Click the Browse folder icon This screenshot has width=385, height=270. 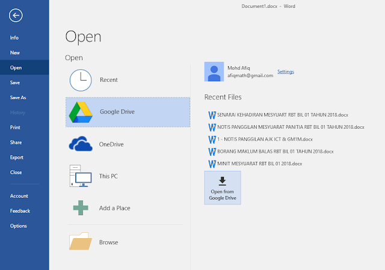click(x=81, y=241)
